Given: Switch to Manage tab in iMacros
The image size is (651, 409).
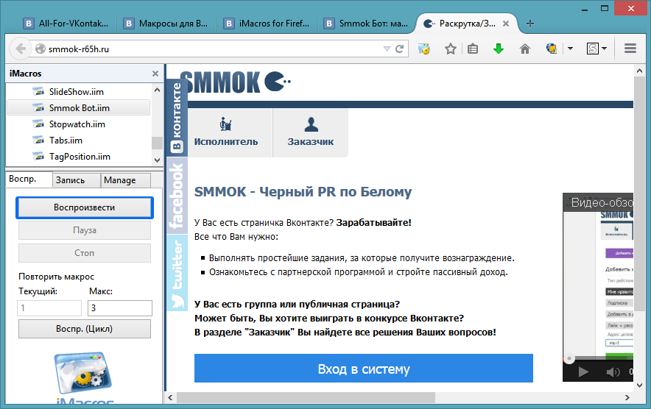Looking at the screenshot, I should [x=125, y=180].
